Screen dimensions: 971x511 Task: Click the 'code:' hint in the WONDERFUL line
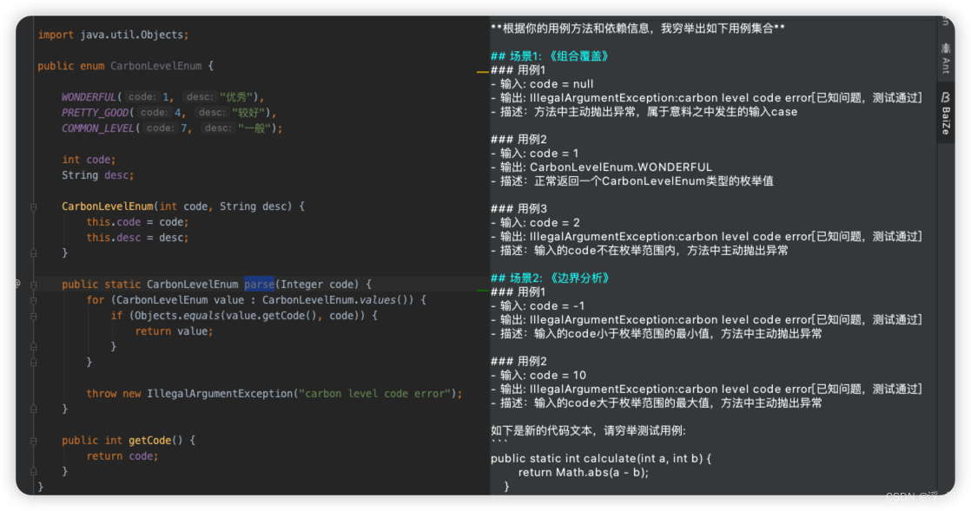click(142, 97)
